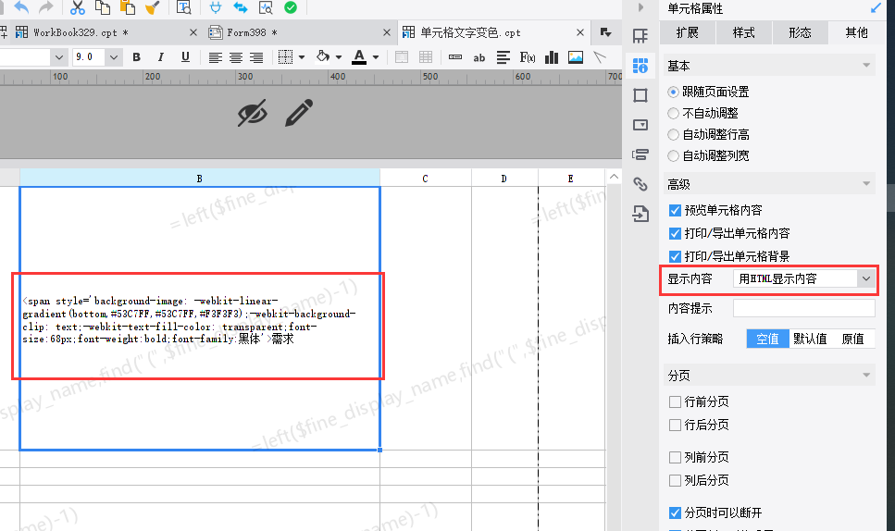
Task: Uncheck 打印/导出单元格背景 checkbox
Action: 675,256
